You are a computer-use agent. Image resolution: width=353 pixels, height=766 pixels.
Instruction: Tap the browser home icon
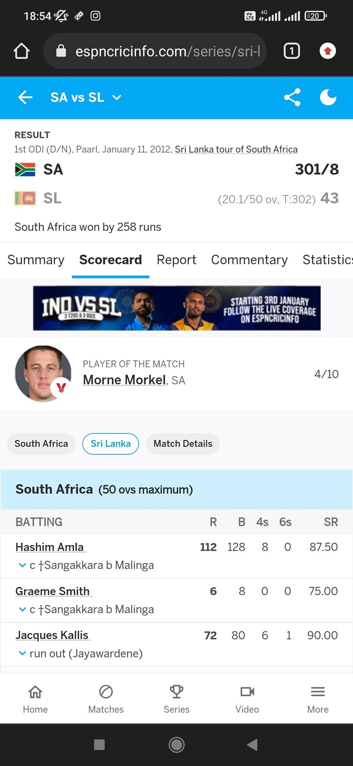(21, 51)
